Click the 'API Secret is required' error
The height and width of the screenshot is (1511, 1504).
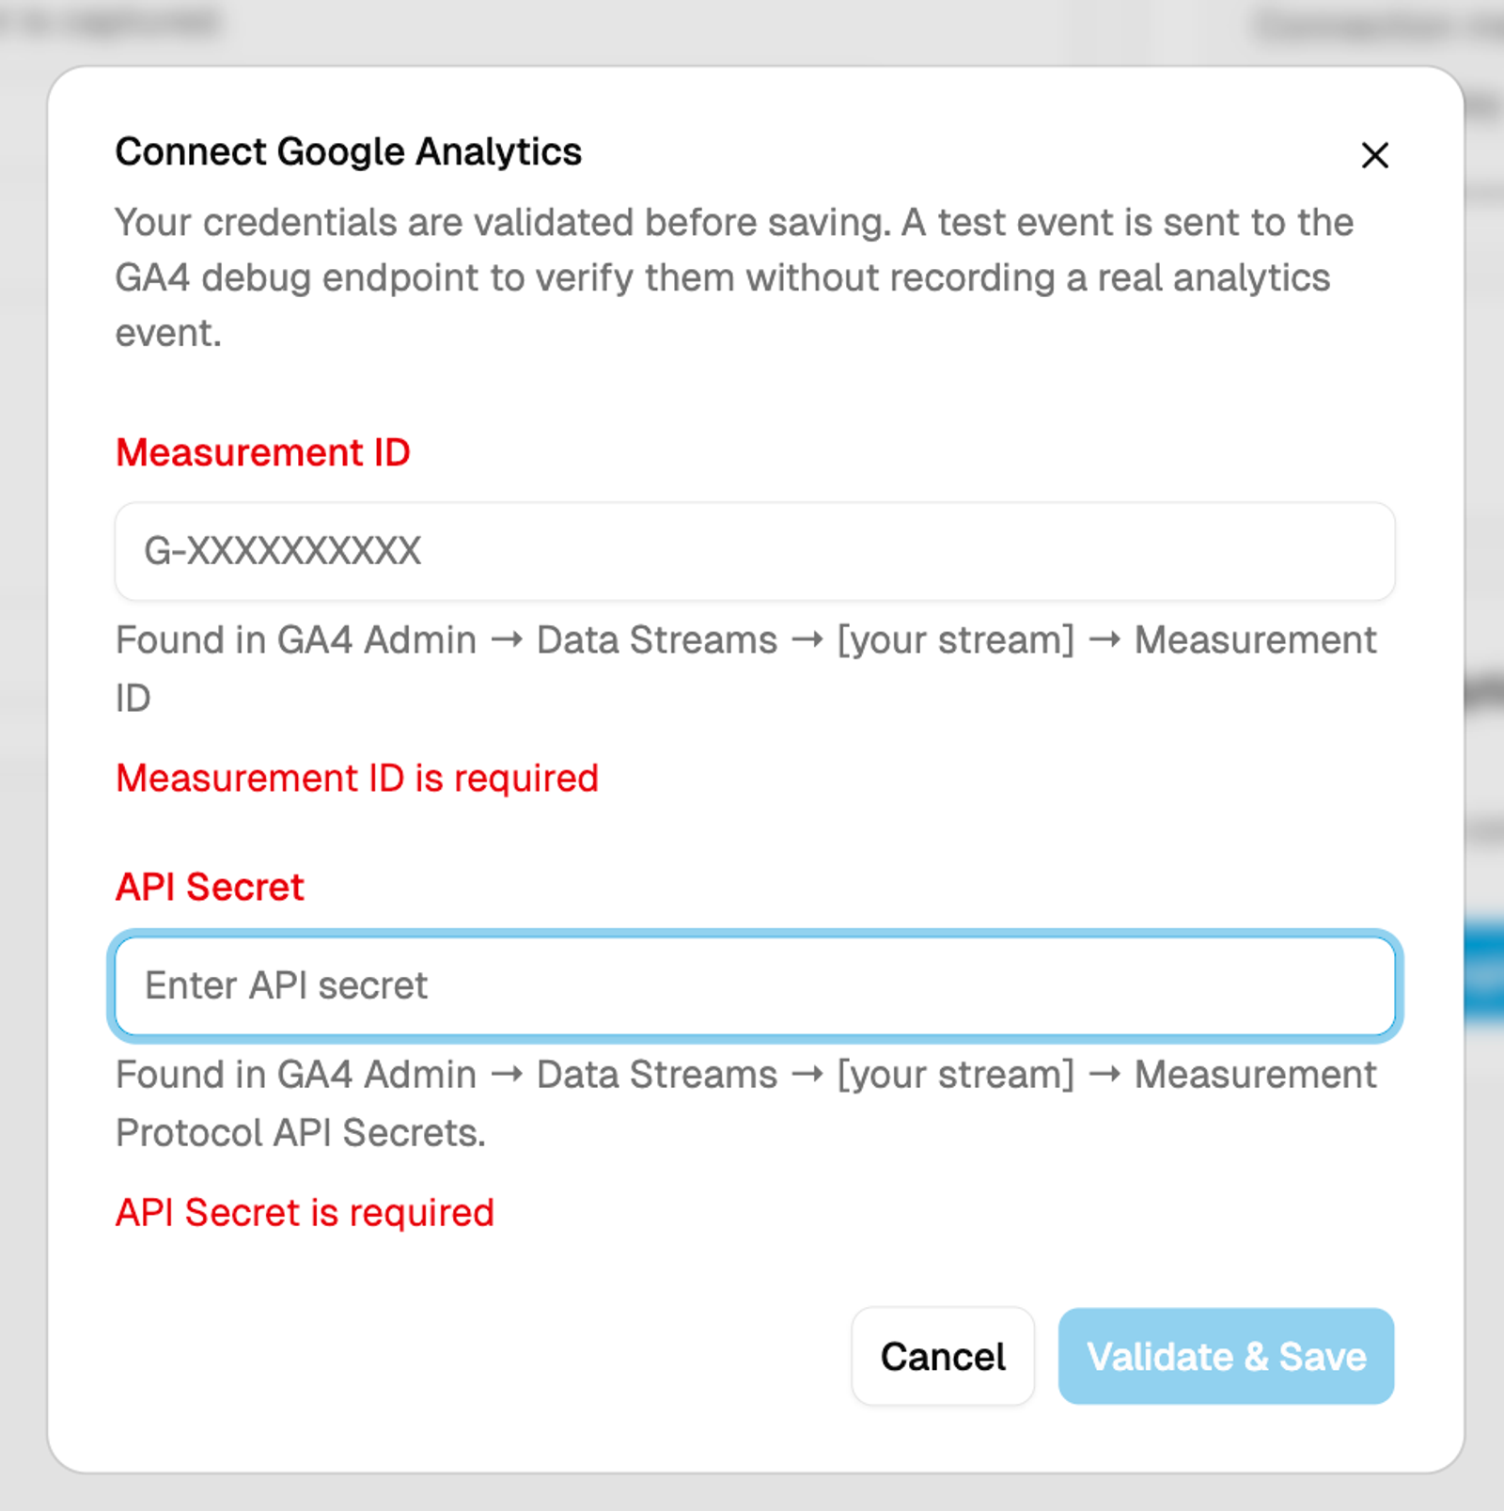coord(305,1213)
